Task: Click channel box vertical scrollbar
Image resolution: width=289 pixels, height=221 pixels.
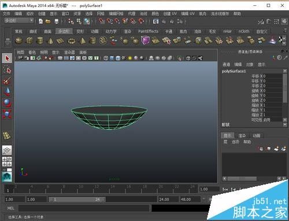Action: pyautogui.click(x=285, y=88)
